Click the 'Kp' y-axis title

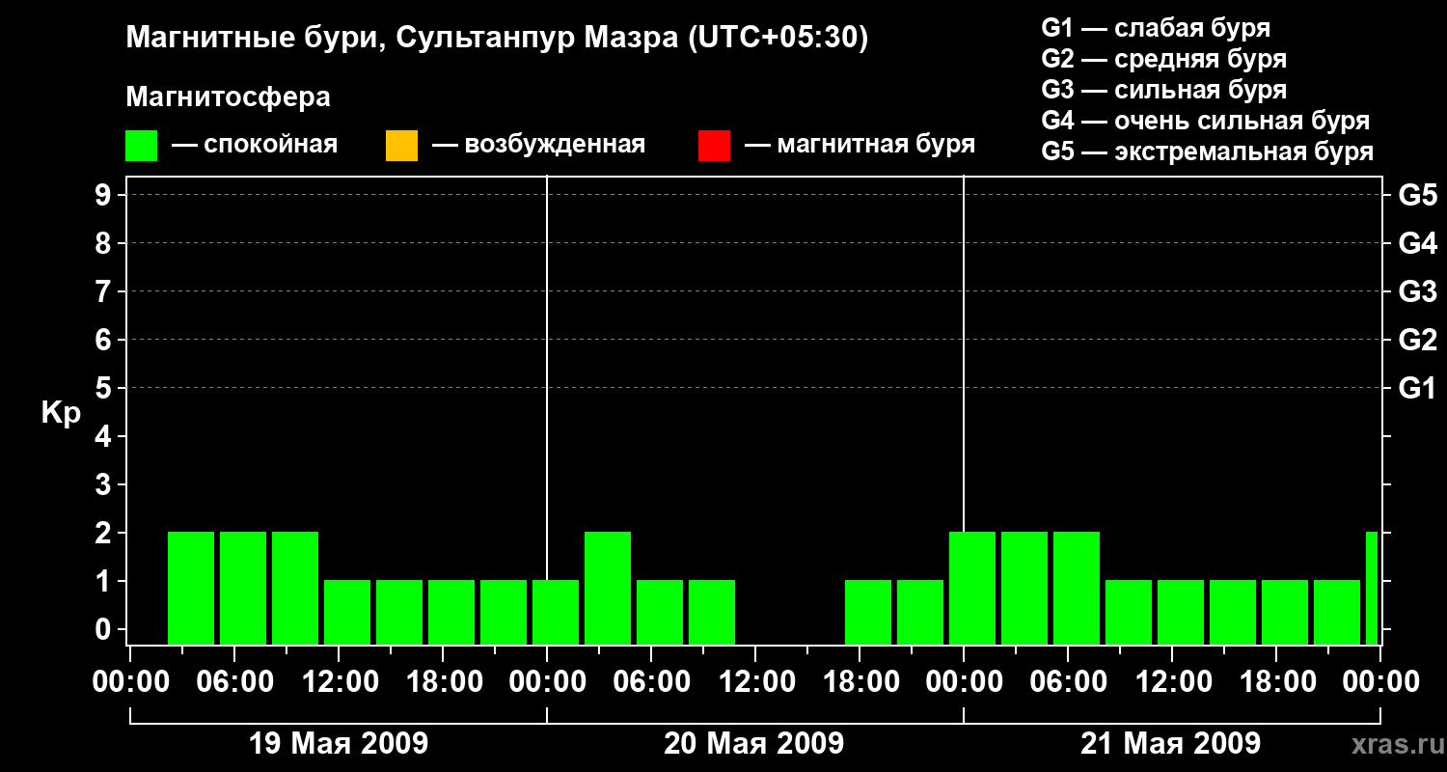[61, 414]
